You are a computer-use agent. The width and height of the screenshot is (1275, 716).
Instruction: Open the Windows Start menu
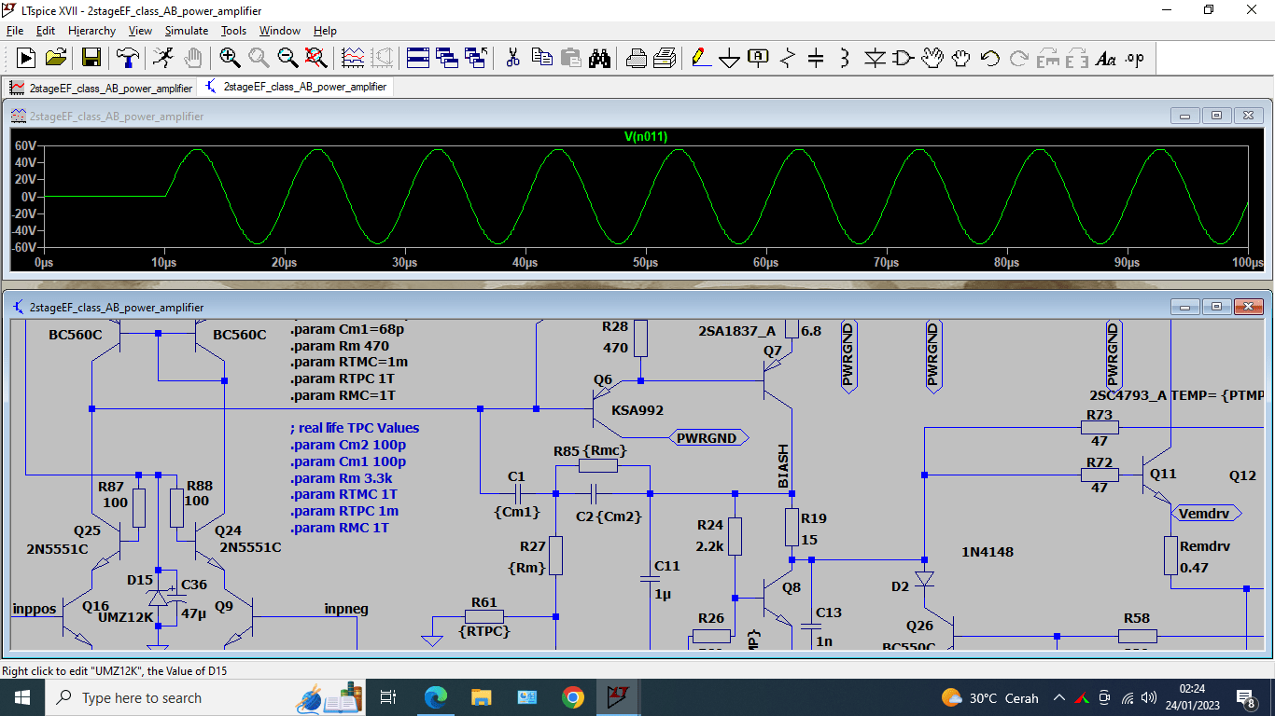[22, 697]
